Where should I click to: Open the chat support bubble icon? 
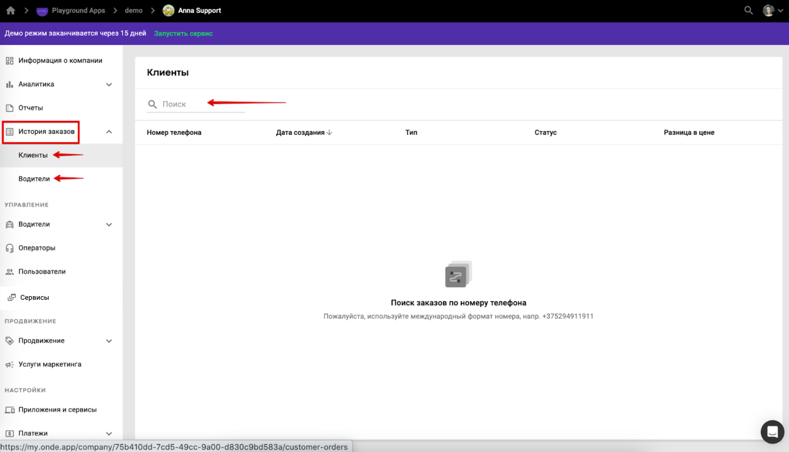[x=772, y=432]
